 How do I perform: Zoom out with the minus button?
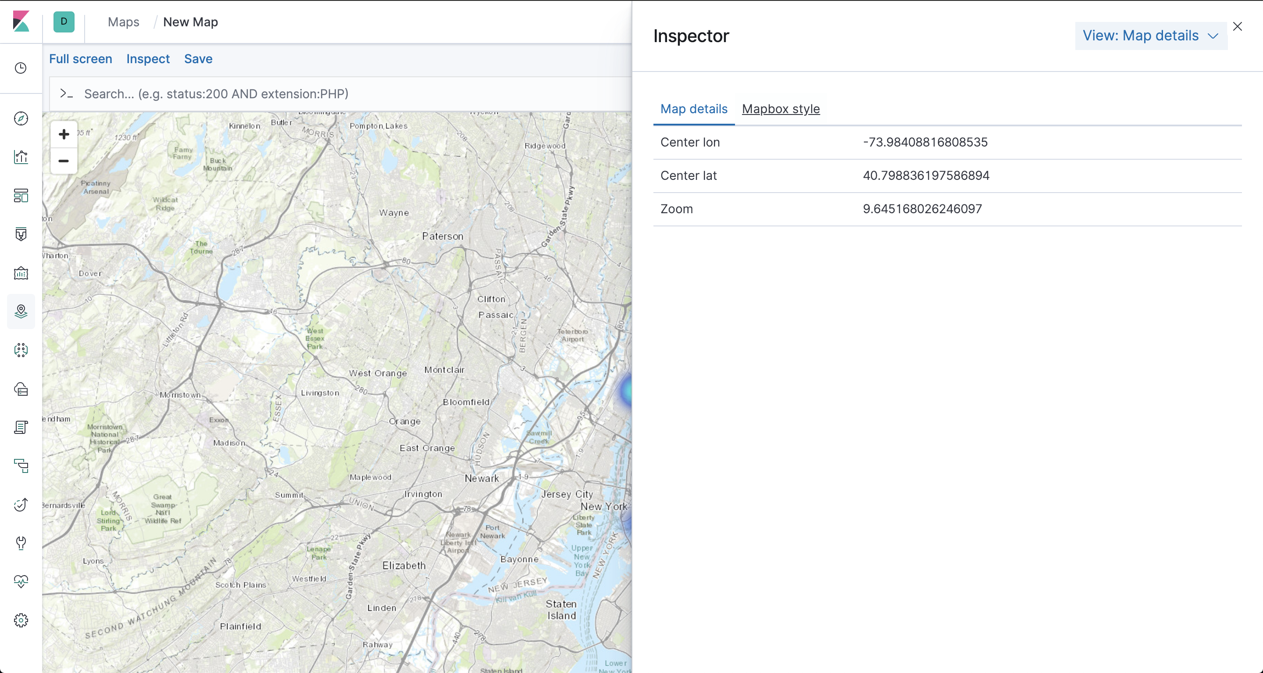pyautogui.click(x=64, y=161)
